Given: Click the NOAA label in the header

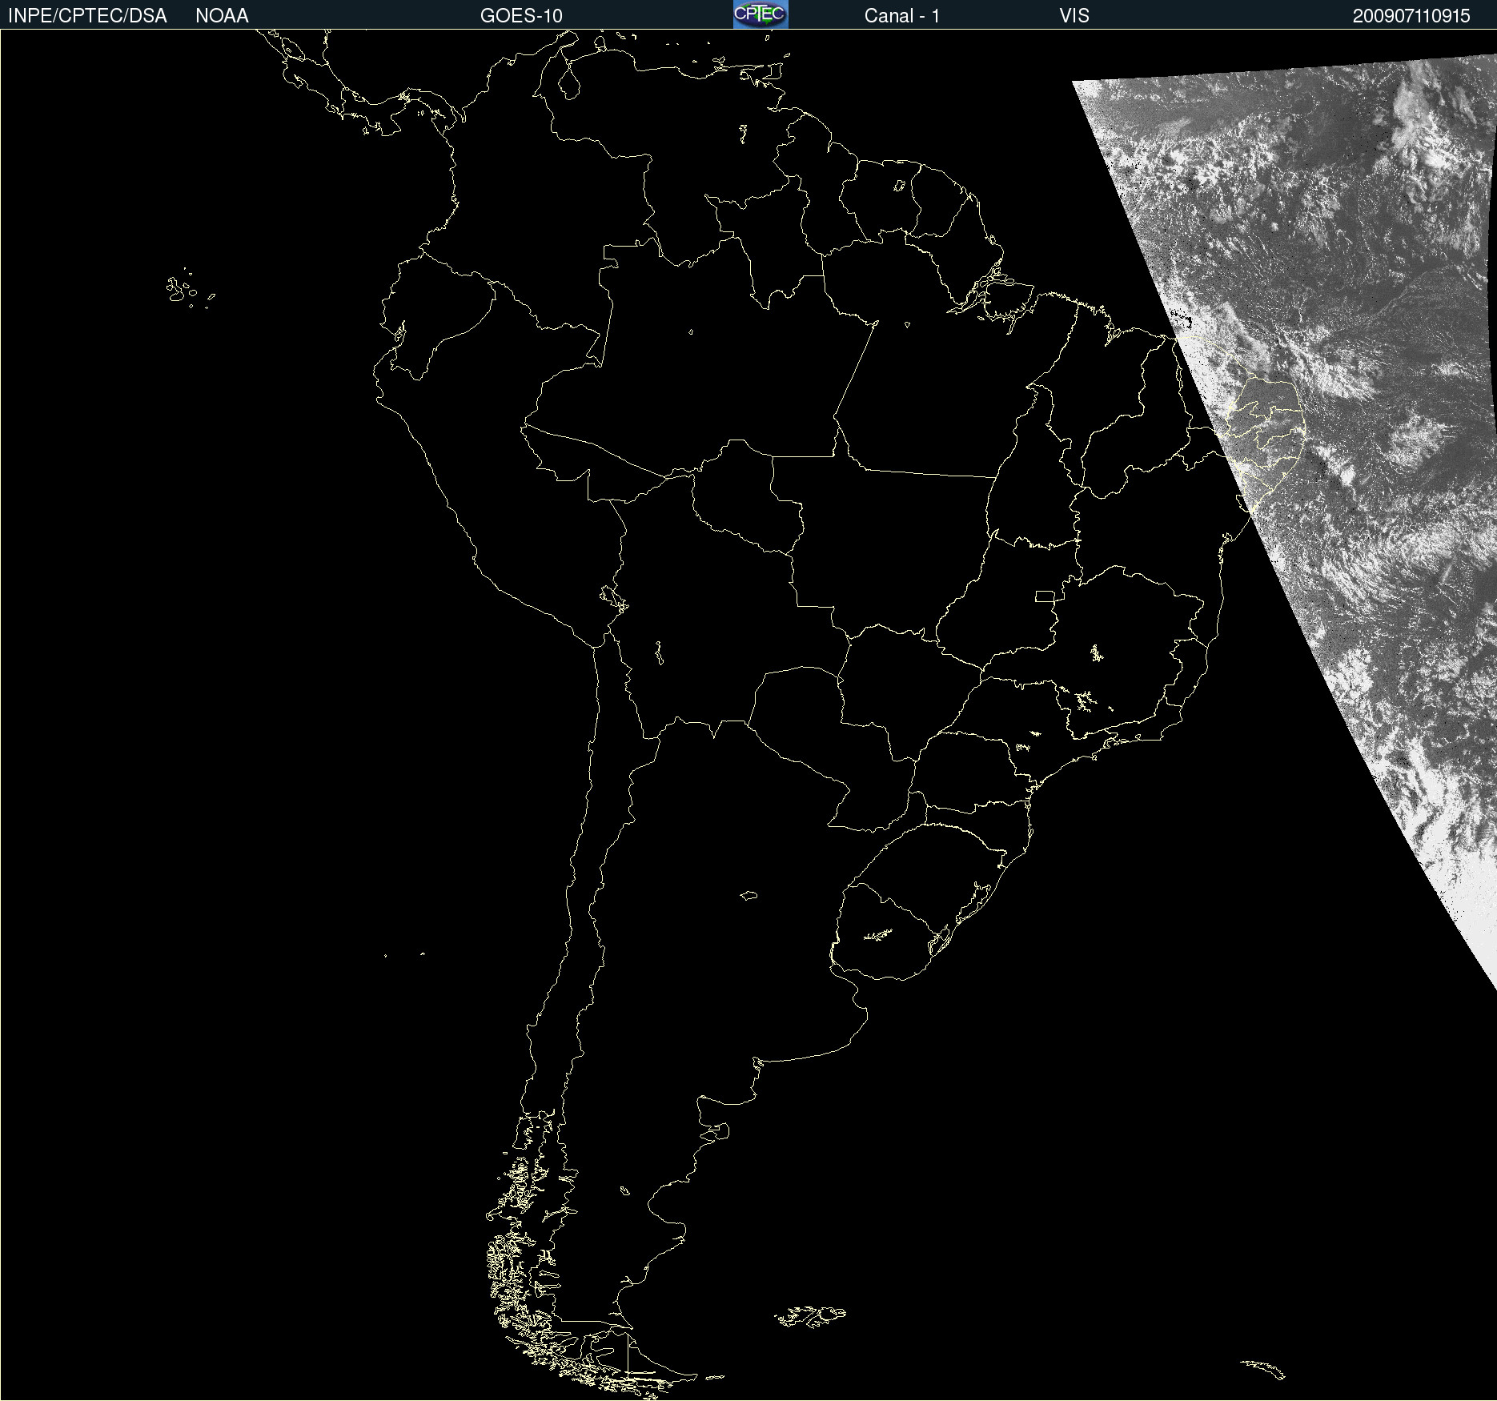Looking at the screenshot, I should pyautogui.click(x=222, y=16).
